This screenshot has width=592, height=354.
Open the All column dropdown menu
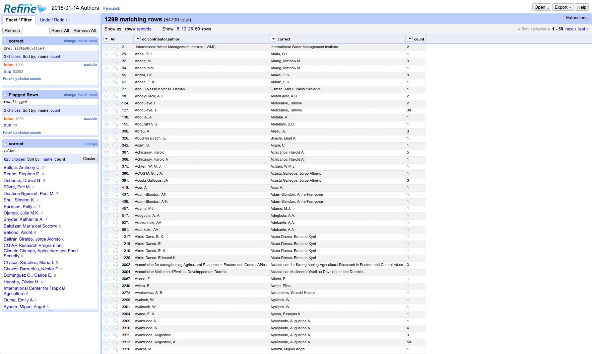107,39
